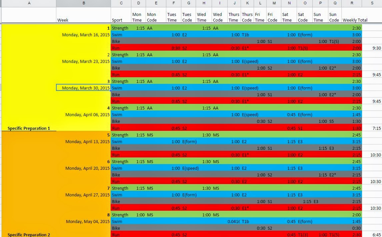Select the 'Thurs Time' header cell
This screenshot has height=237, width=382.
click(x=234, y=15)
